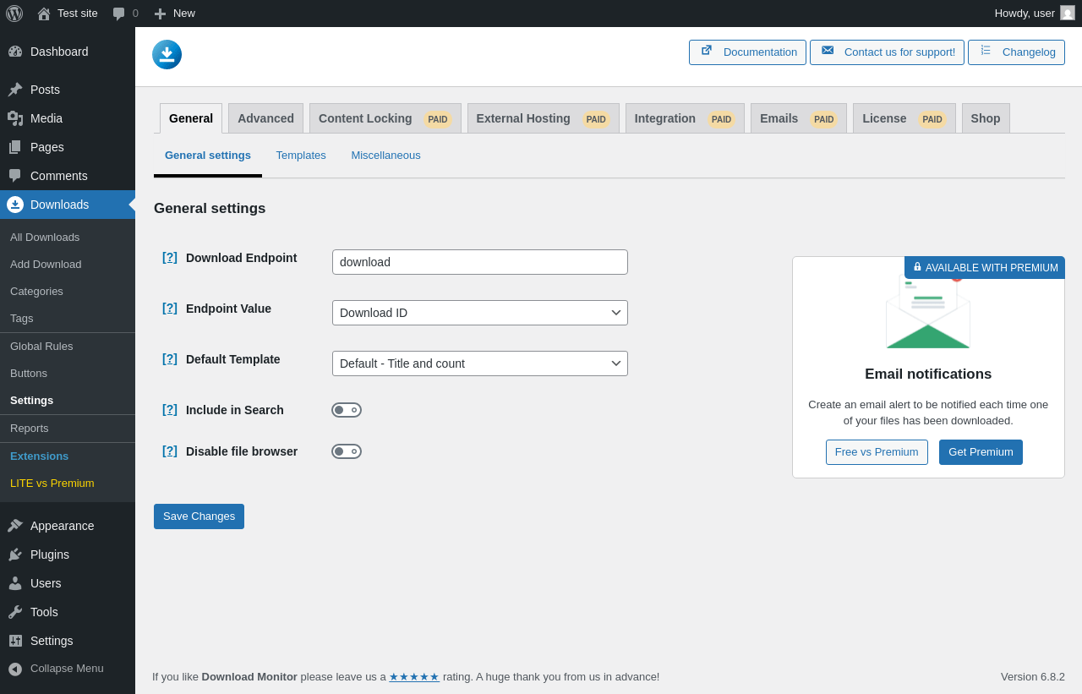Select the General tab
This screenshot has height=694, width=1082.
coord(191,118)
